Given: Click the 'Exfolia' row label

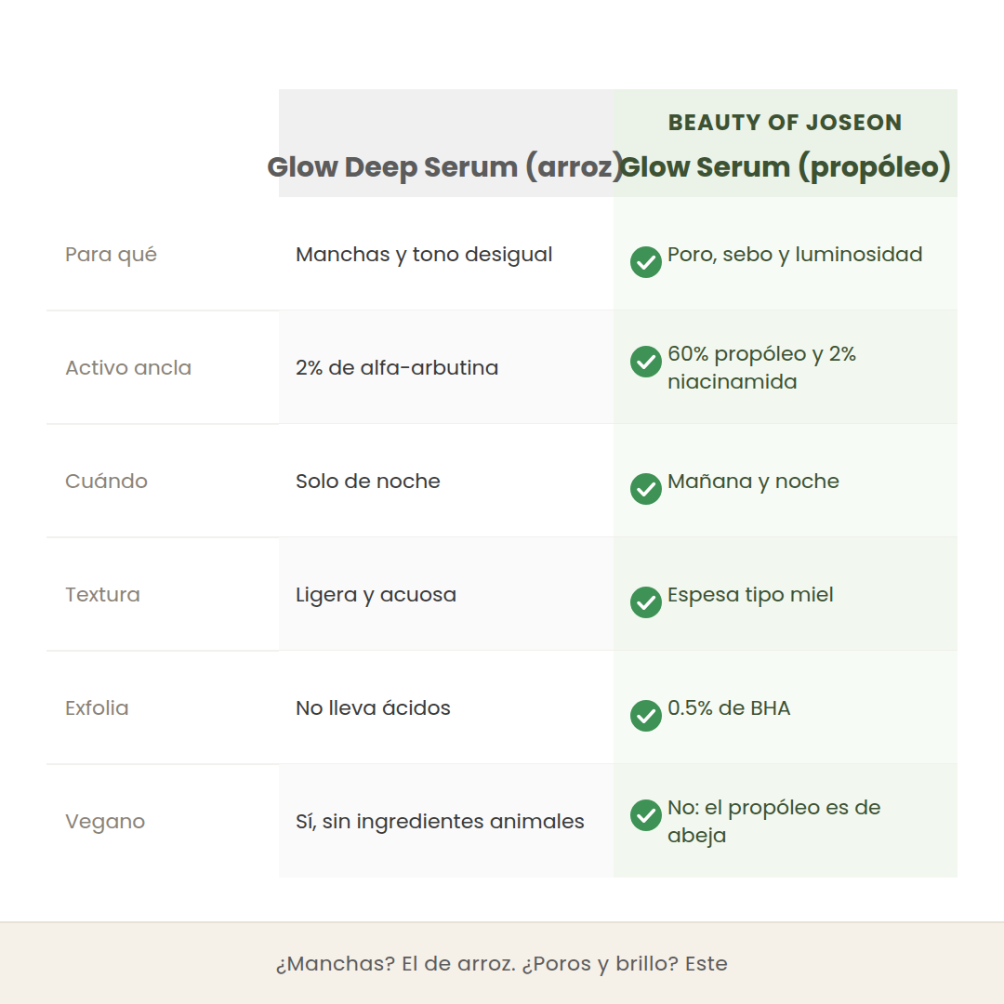Looking at the screenshot, I should click(97, 707).
